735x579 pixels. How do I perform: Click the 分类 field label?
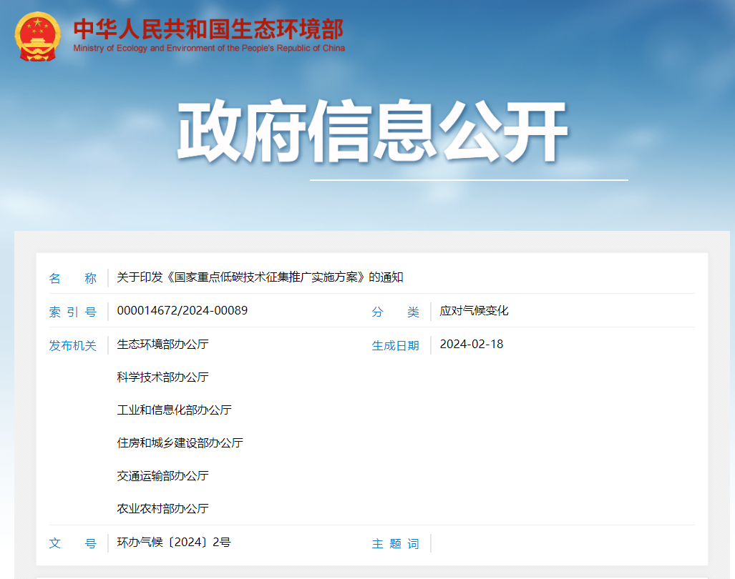(395, 312)
